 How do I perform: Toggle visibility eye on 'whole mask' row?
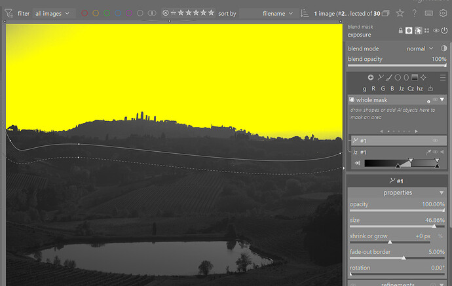pyautogui.click(x=435, y=99)
